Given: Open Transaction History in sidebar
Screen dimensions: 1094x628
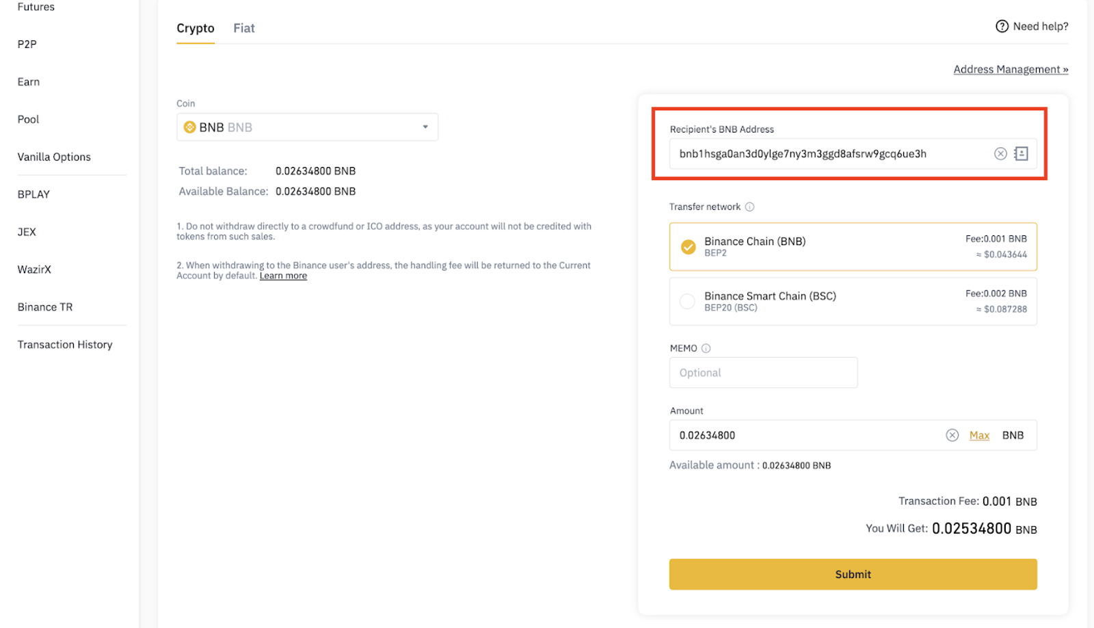Looking at the screenshot, I should point(65,345).
